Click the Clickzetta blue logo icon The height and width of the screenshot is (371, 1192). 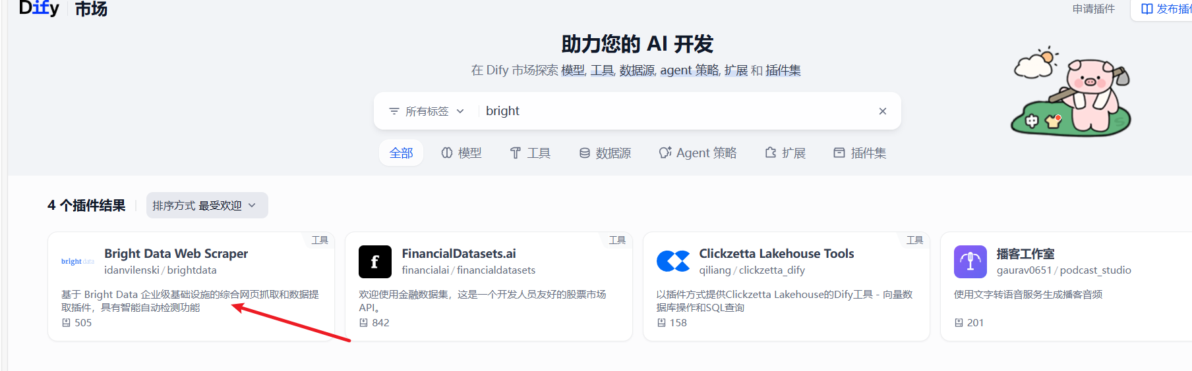[672, 261]
